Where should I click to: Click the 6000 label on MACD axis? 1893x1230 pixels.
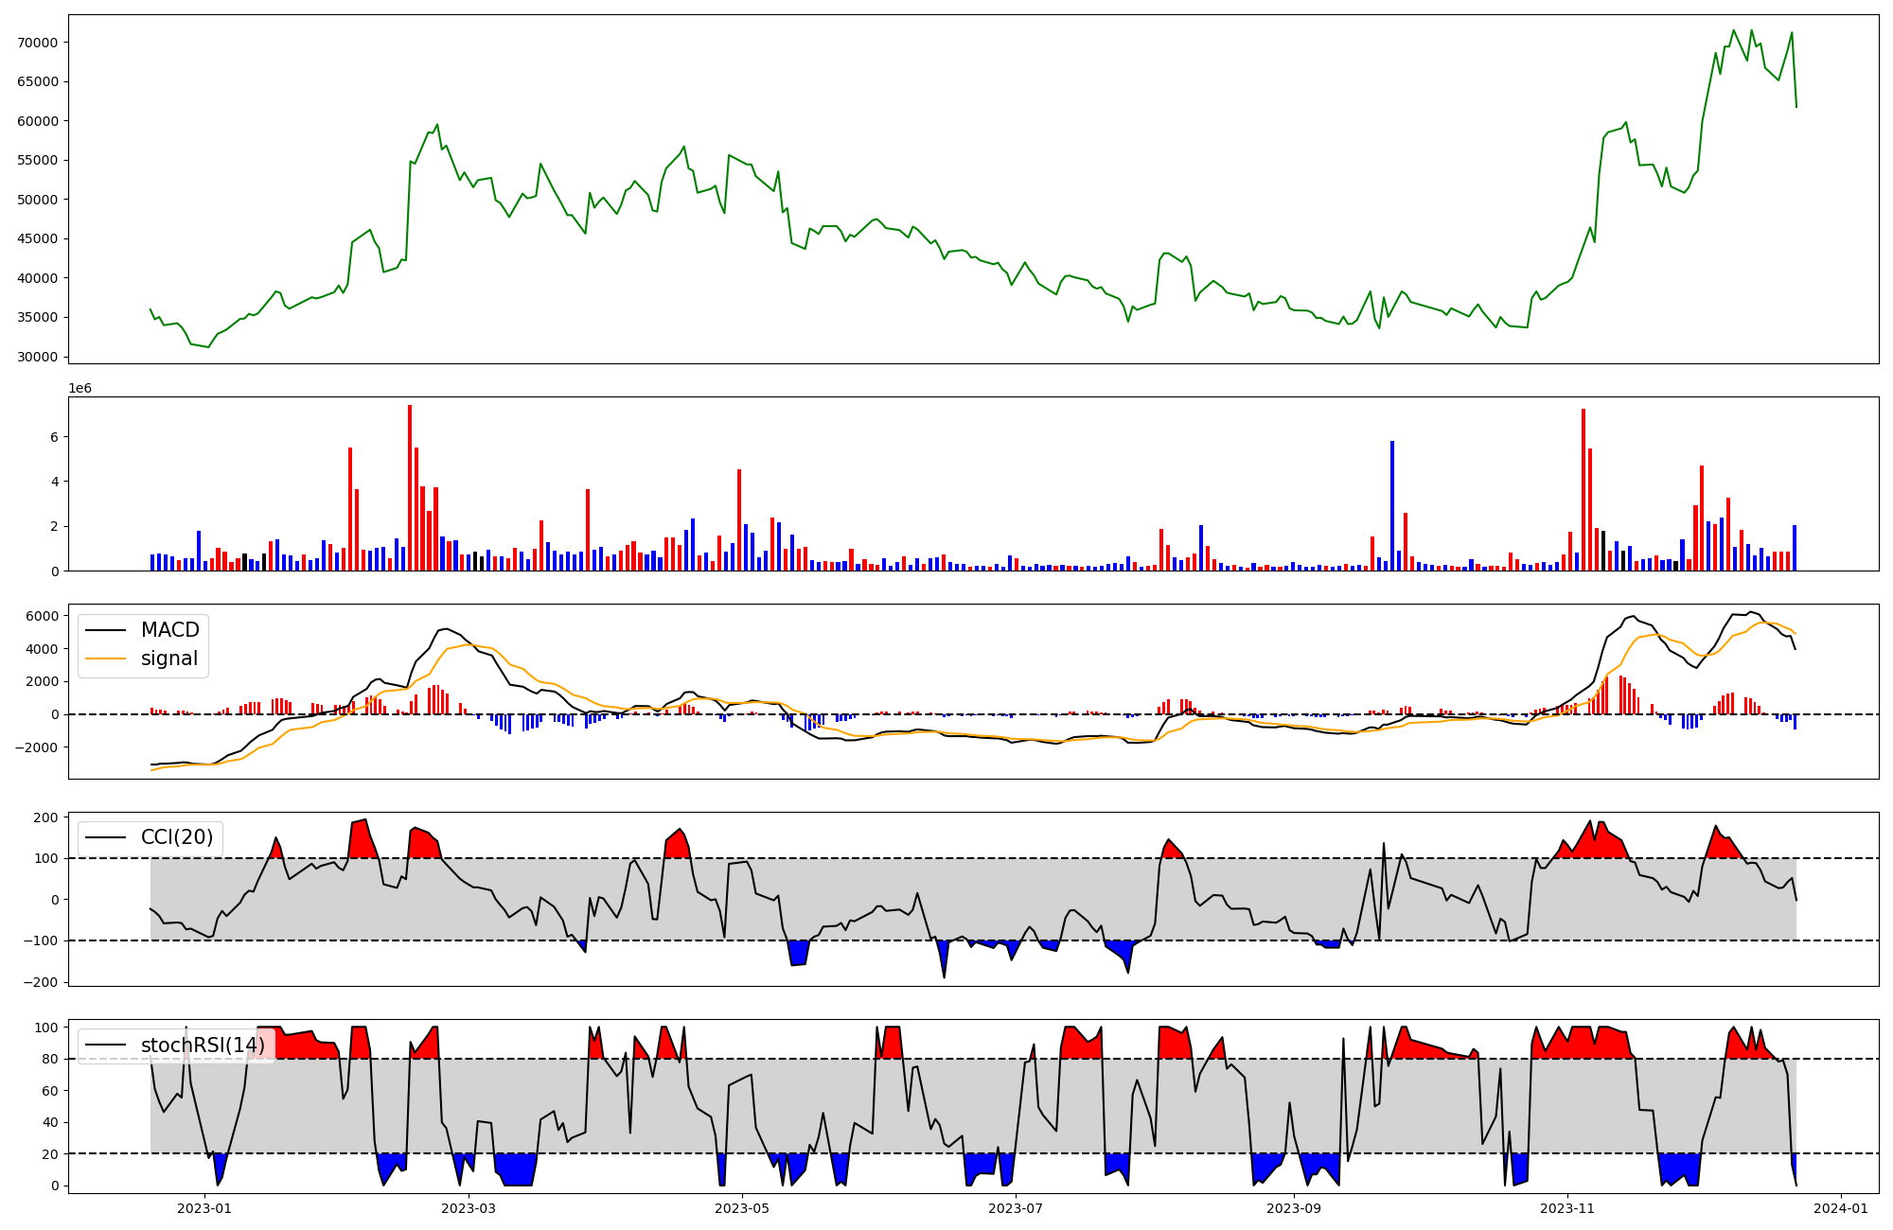[x=42, y=616]
